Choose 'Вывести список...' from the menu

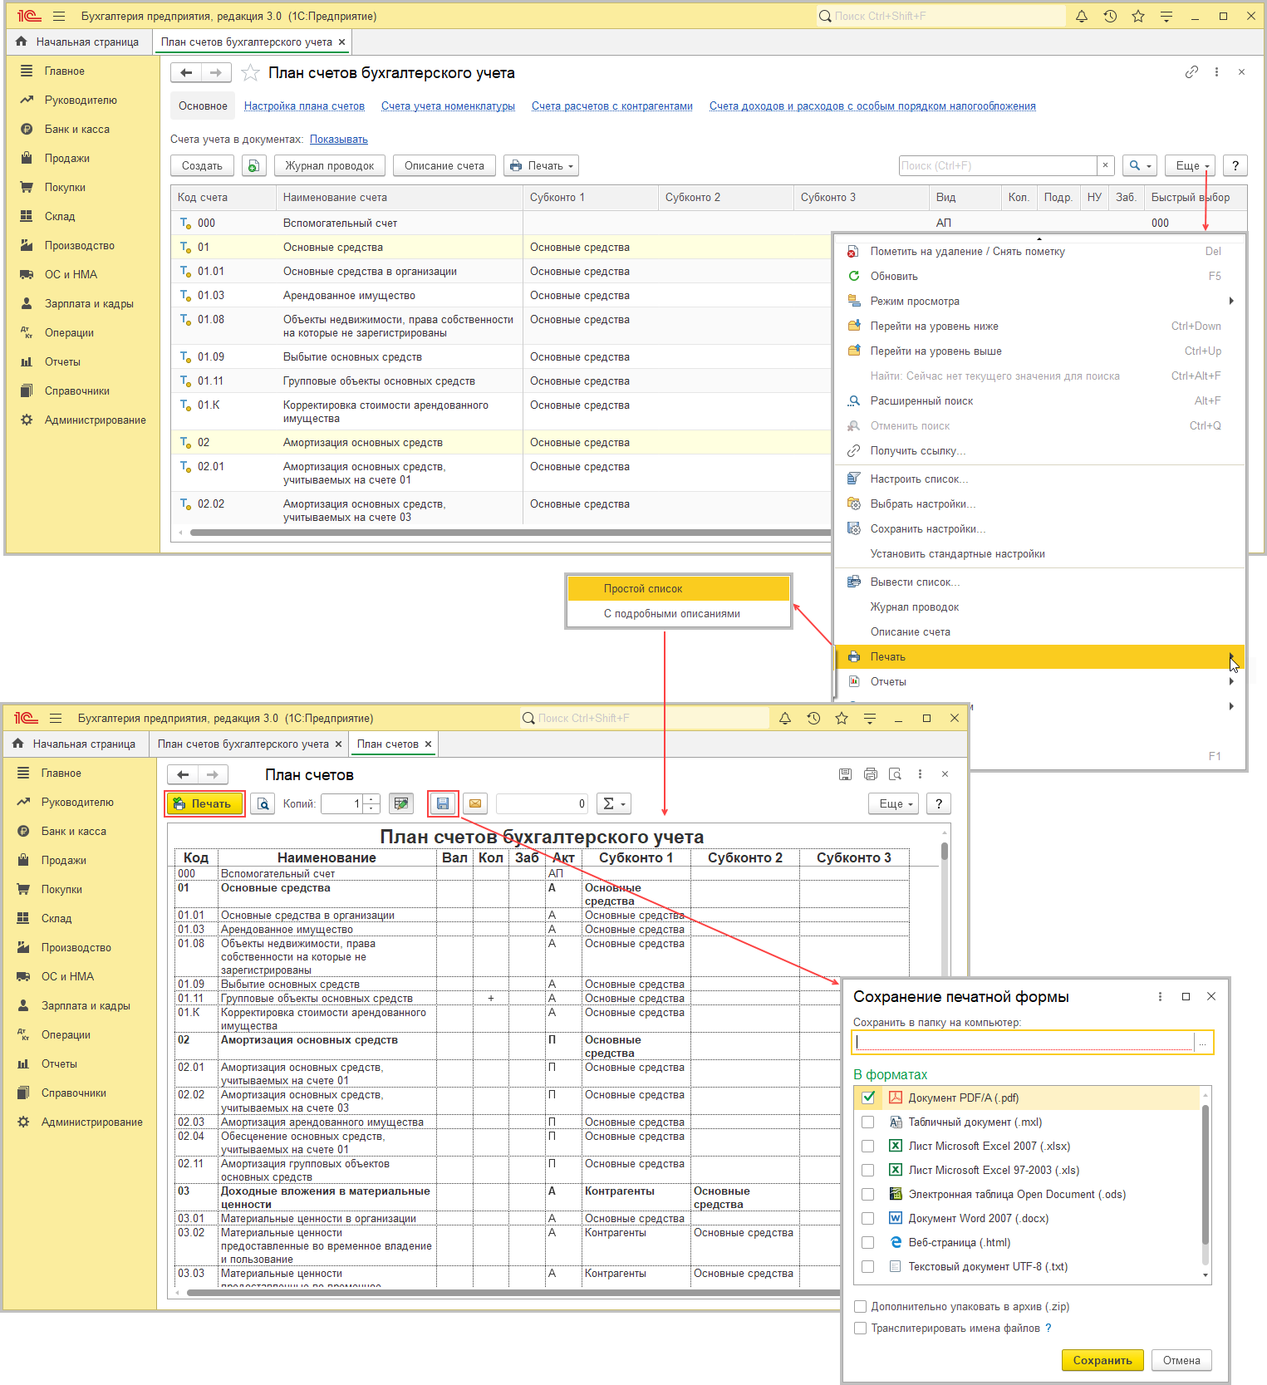(1040, 582)
